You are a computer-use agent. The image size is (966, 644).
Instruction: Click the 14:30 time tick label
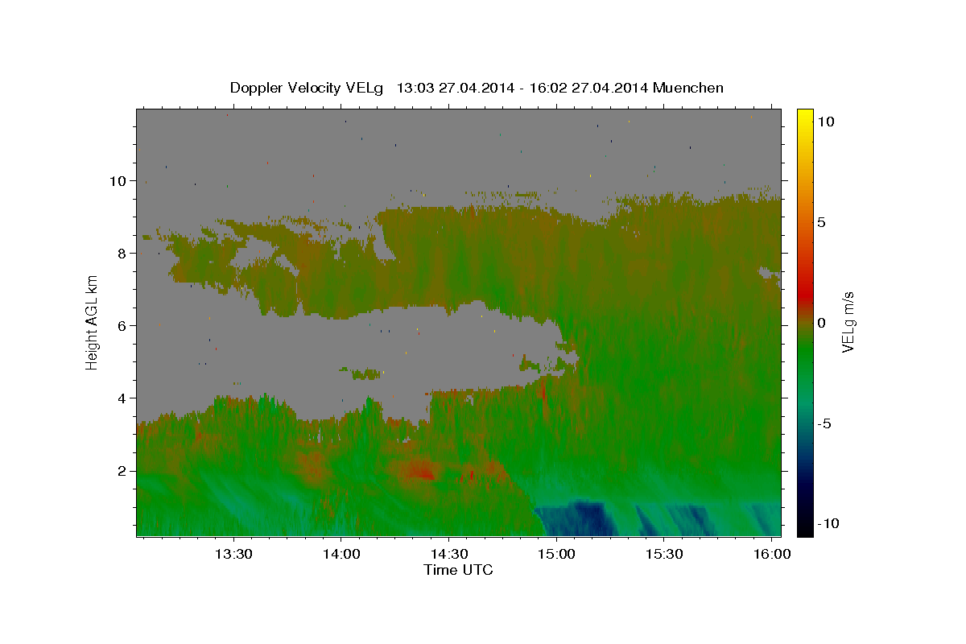pyautogui.click(x=448, y=555)
